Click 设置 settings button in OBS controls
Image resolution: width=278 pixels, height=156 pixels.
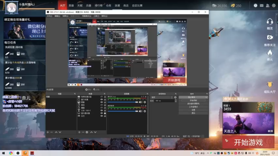[x=193, y=110]
